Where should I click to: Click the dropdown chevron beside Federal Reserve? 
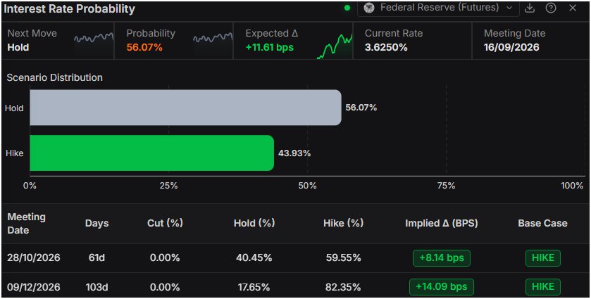[509, 8]
